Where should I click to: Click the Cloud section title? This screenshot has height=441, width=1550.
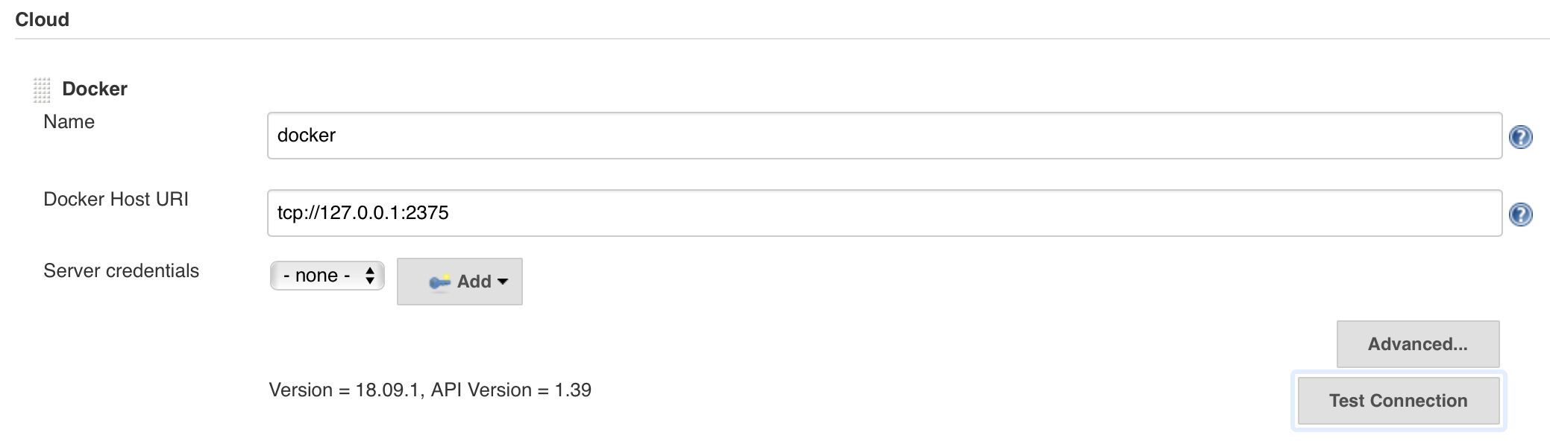42,19
